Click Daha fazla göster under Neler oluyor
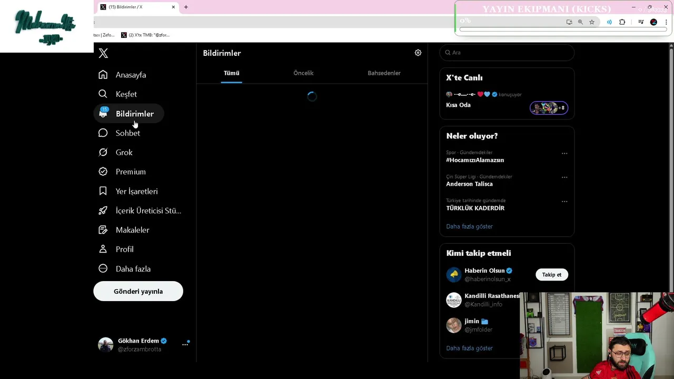 (x=469, y=226)
